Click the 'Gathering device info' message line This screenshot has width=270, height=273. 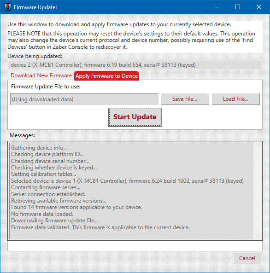click(39, 148)
